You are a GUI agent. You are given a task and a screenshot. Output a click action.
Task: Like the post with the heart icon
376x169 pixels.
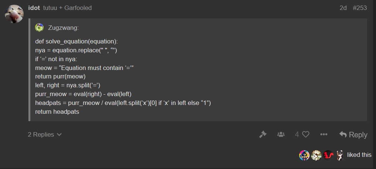(305, 135)
